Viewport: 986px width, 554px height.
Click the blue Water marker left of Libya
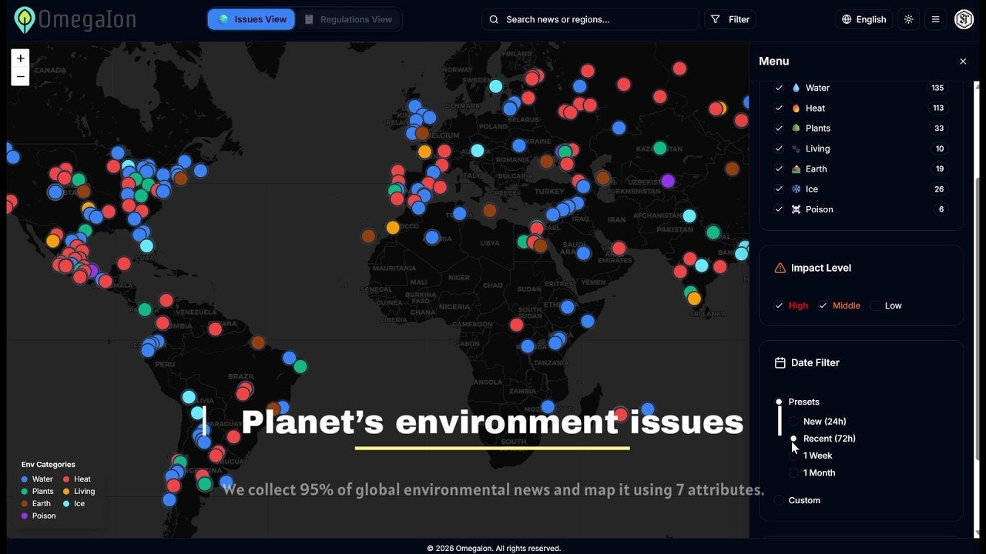point(432,238)
